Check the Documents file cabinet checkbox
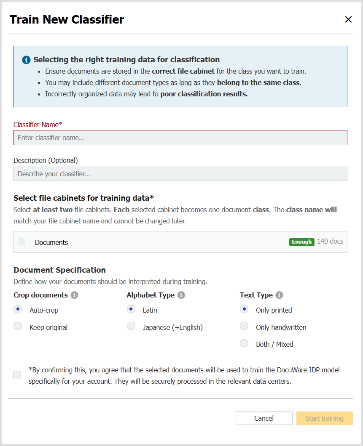Screen dimensions: 363x446 click(x=22, y=242)
